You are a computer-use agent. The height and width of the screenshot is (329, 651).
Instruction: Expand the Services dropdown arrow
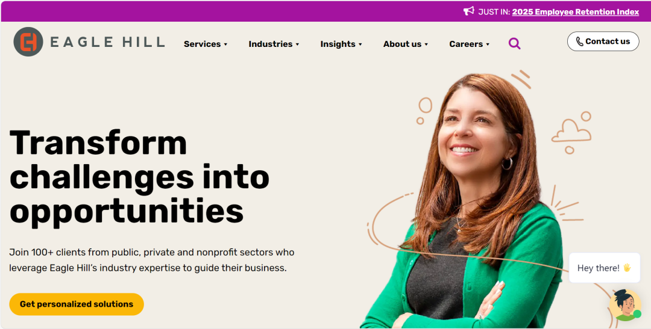(x=225, y=45)
